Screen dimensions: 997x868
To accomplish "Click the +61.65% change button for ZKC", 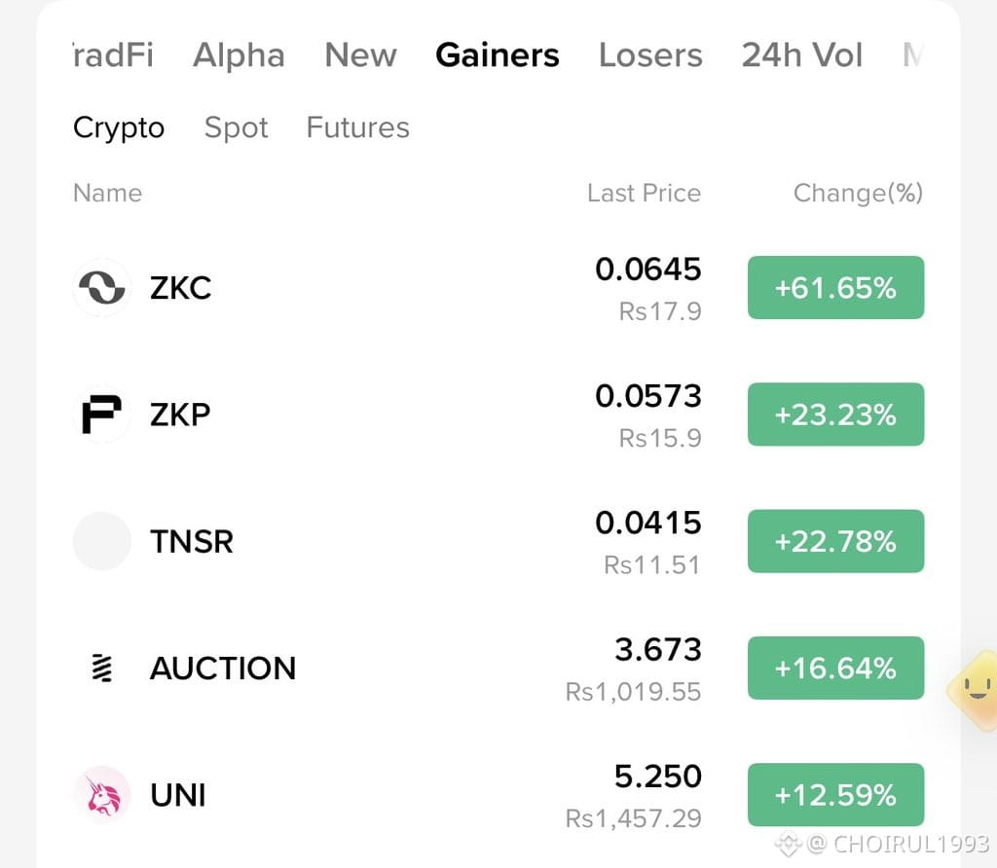I will [x=835, y=287].
